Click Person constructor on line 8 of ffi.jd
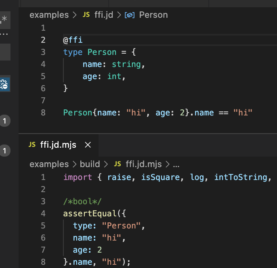 click(x=78, y=113)
